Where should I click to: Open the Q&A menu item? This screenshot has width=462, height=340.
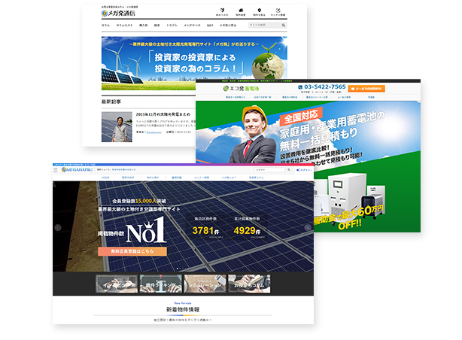(x=210, y=26)
